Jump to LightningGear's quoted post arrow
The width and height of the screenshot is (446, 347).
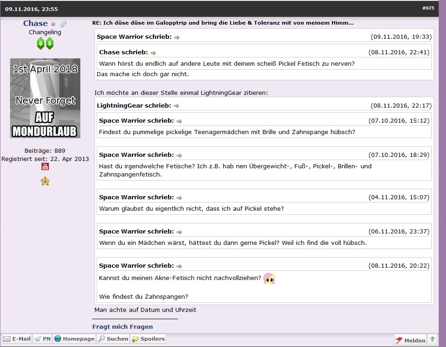(x=177, y=106)
